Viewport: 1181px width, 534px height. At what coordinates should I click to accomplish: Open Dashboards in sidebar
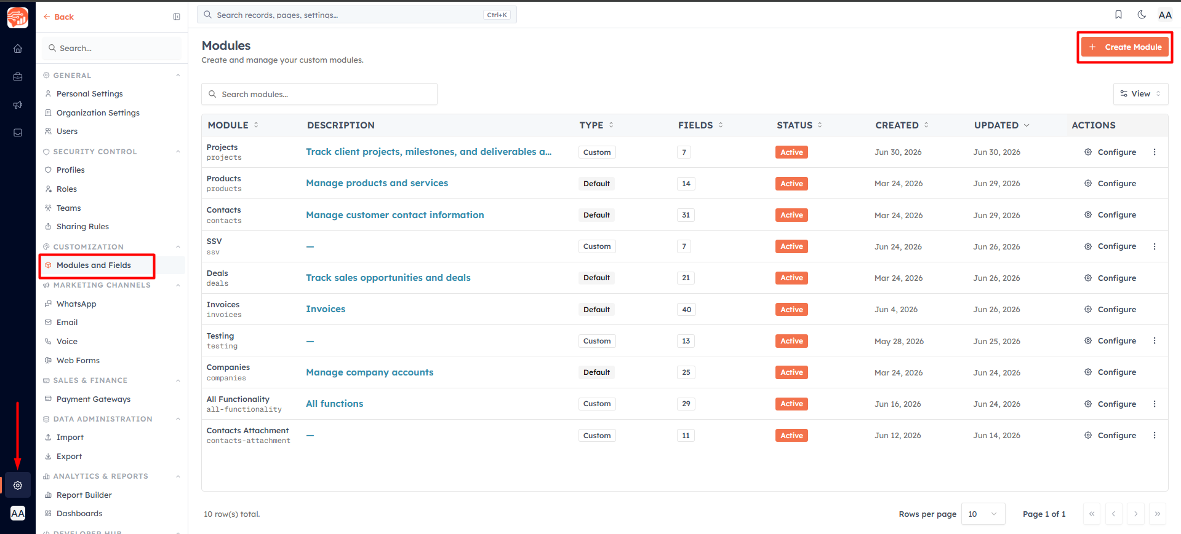(79, 513)
